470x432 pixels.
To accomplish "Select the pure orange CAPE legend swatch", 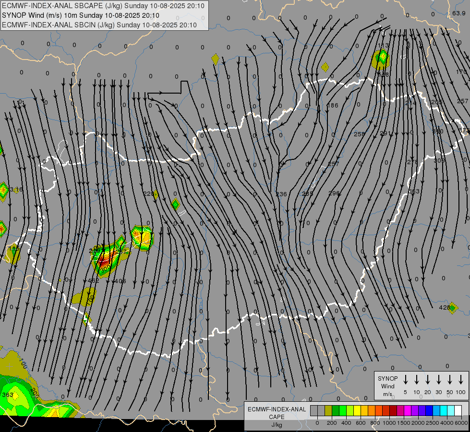I will click(372, 411).
